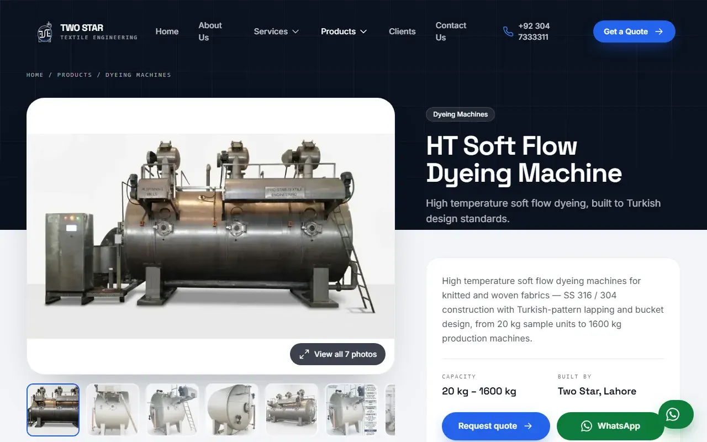The image size is (707, 442).
Task: Open the About Us page
Action: click(210, 31)
